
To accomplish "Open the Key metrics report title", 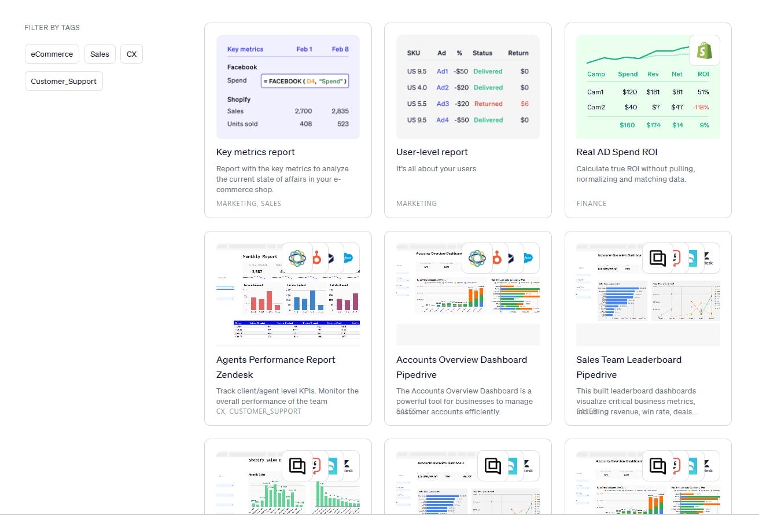I will [256, 152].
